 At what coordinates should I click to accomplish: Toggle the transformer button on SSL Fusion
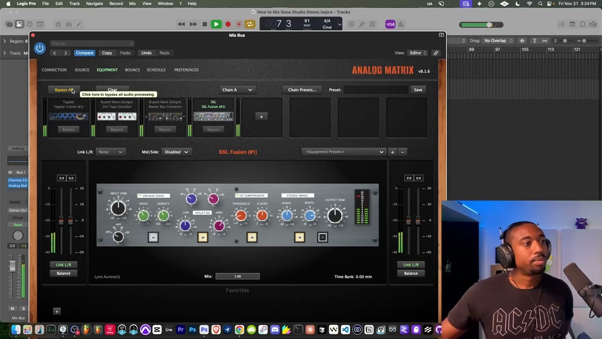[x=323, y=237]
